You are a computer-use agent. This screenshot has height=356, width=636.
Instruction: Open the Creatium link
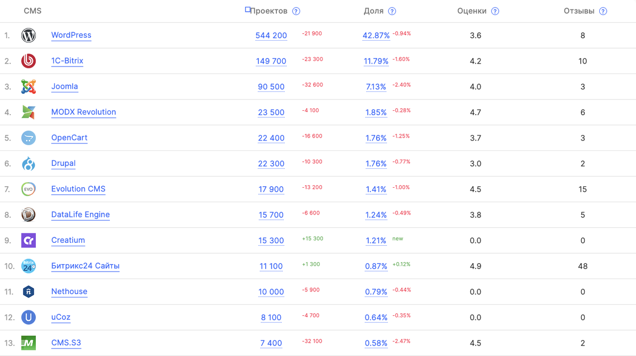pos(68,240)
